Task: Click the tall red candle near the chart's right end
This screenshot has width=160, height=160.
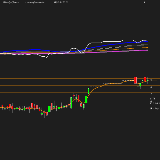Action: [135, 80]
